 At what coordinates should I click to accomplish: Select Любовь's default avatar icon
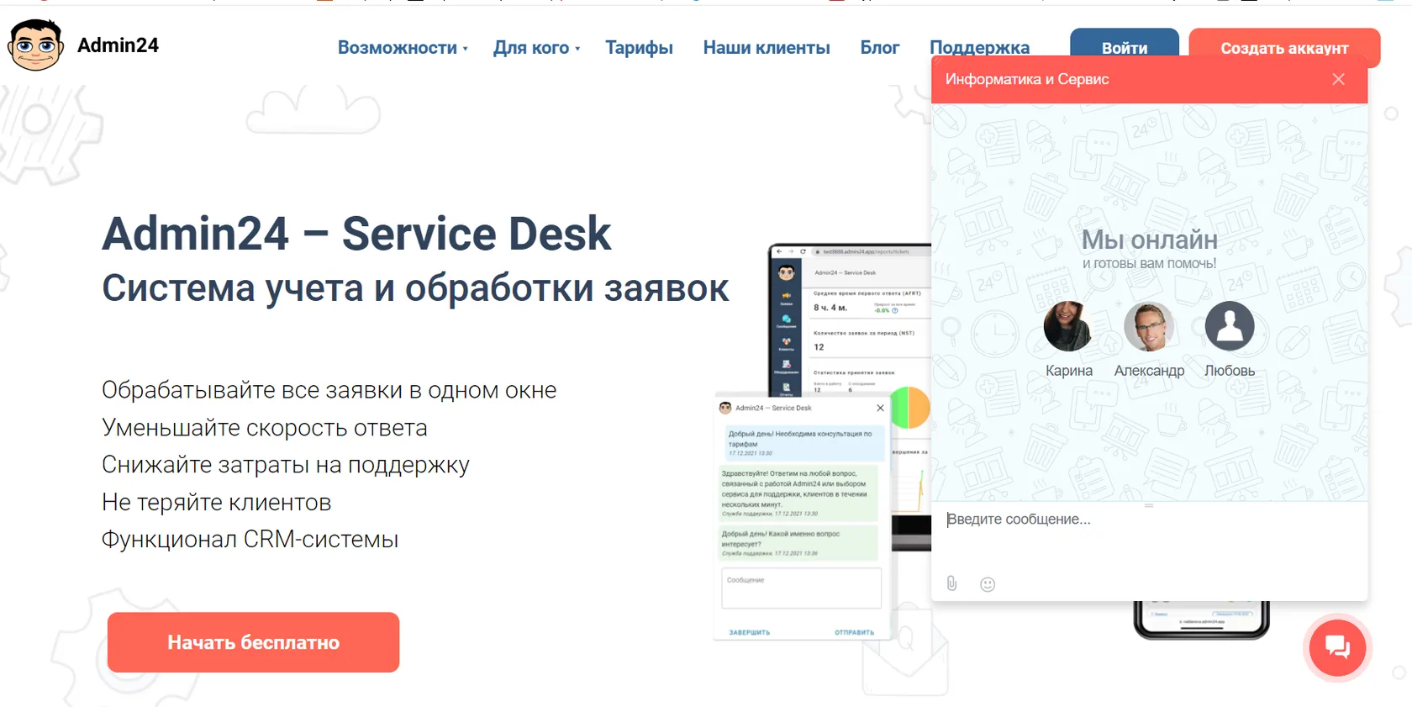(1230, 326)
